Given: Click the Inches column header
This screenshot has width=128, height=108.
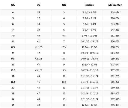Looking at the screenshot, I should pos(89,5).
